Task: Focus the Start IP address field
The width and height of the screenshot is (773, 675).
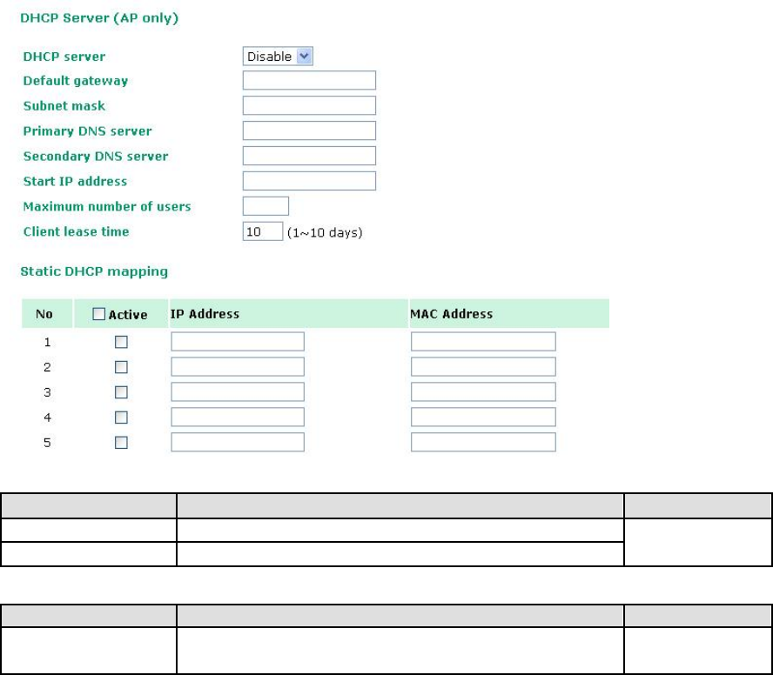Action: 309,181
